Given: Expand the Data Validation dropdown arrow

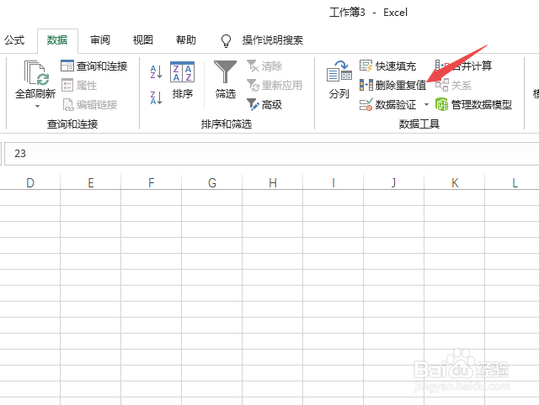Looking at the screenshot, I should point(426,104).
